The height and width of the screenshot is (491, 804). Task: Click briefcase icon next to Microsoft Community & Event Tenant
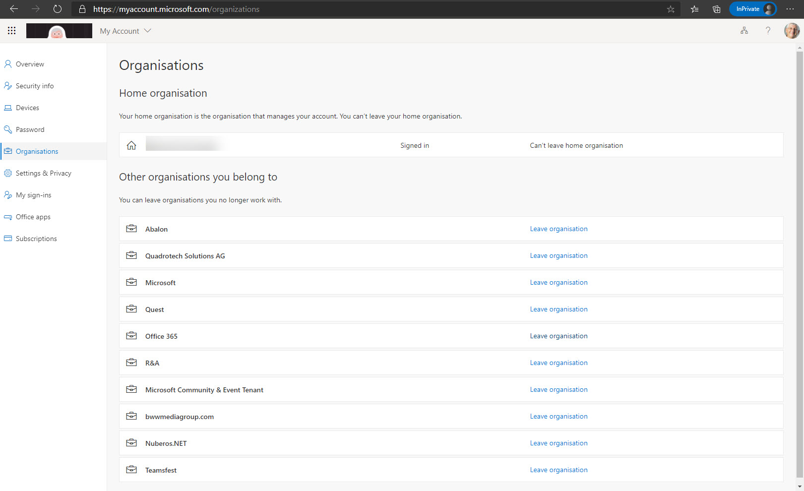coord(131,389)
